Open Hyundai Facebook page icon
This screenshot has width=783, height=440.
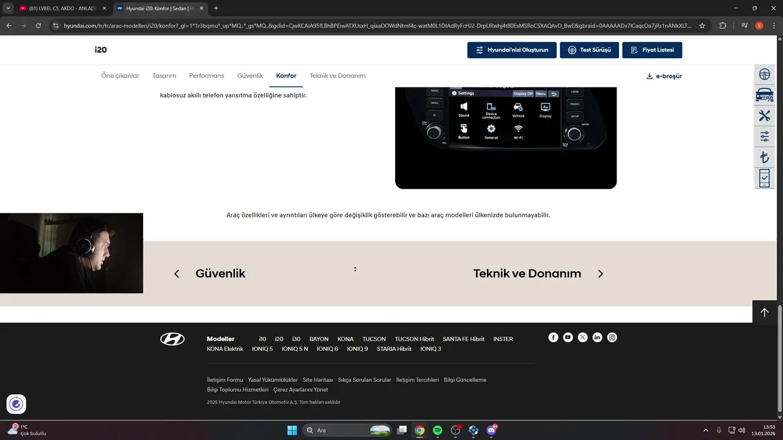553,337
